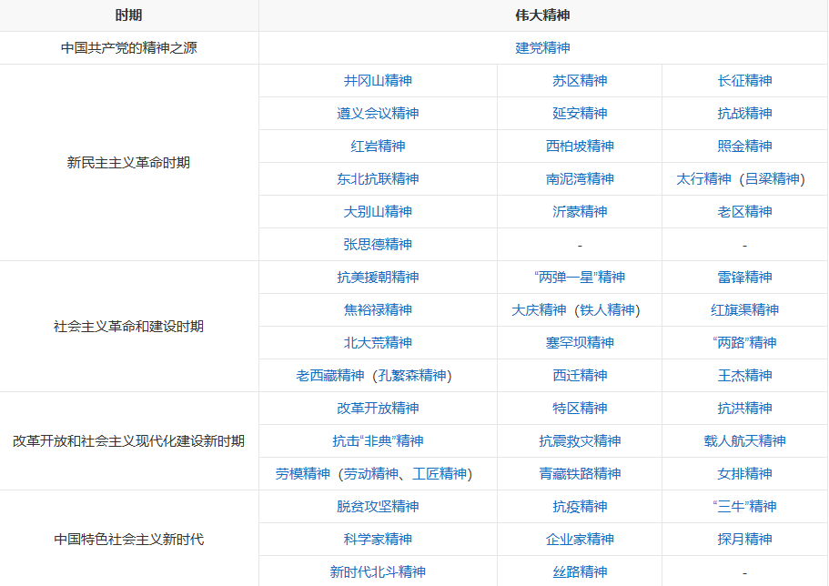Click the 塞罕坝精神 link
This screenshot has height=586, width=829.
580,343
